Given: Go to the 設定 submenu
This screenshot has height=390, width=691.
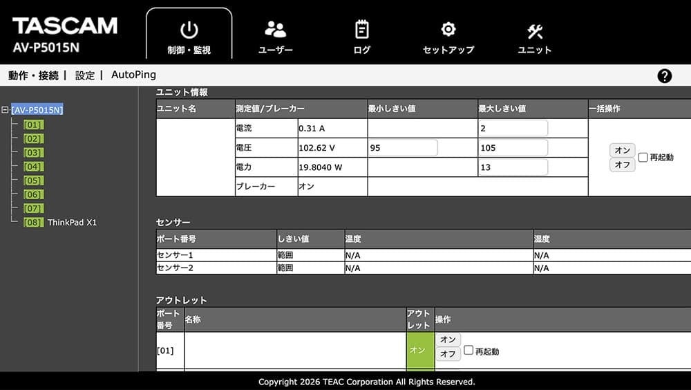Looking at the screenshot, I should [85, 75].
